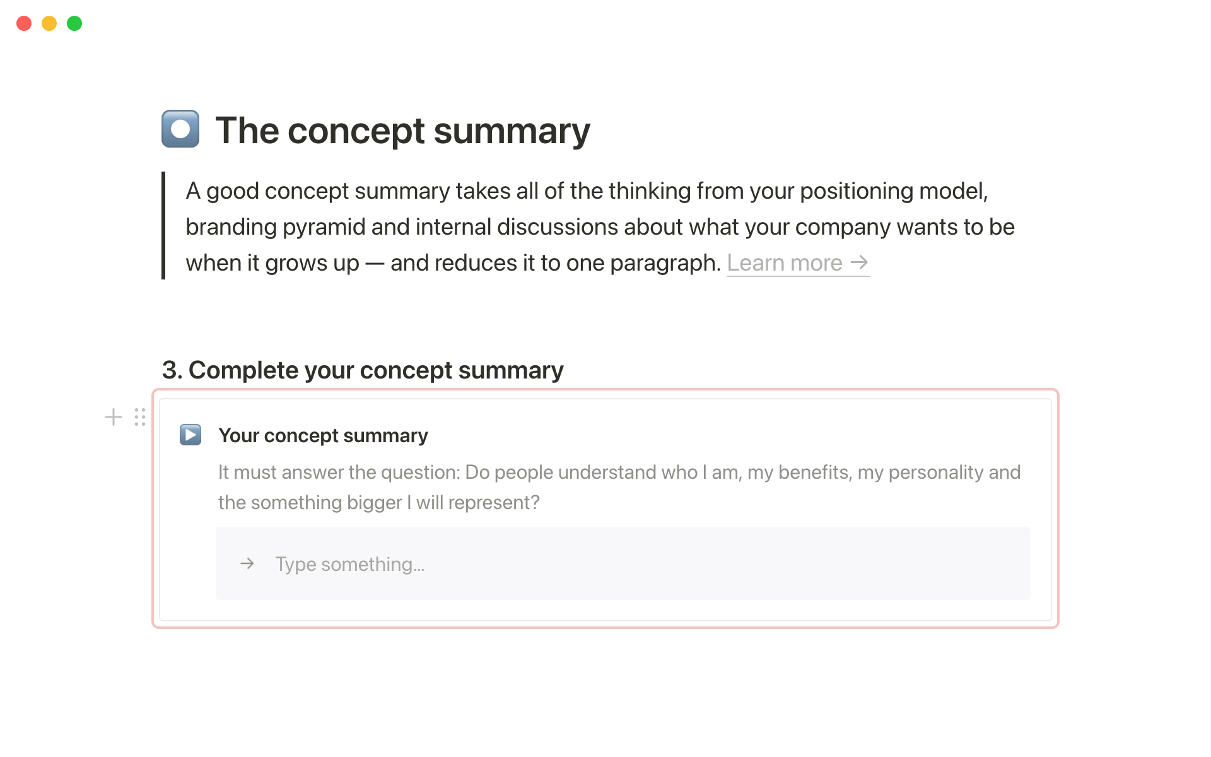Click the vertical bar of the quote block

tap(163, 225)
